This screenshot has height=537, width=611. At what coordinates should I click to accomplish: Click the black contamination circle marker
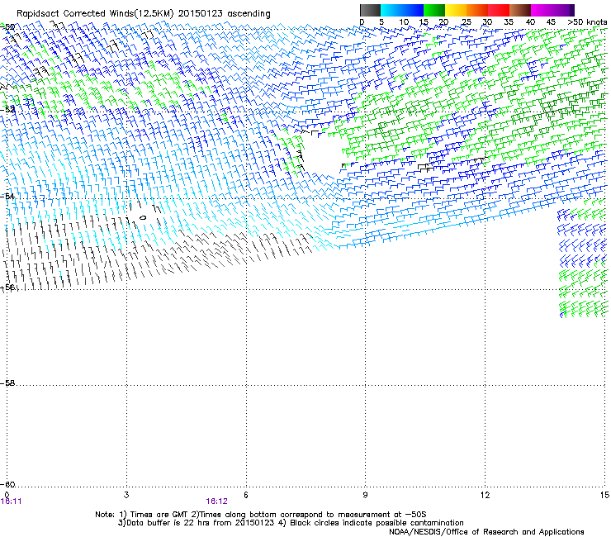pos(143,217)
